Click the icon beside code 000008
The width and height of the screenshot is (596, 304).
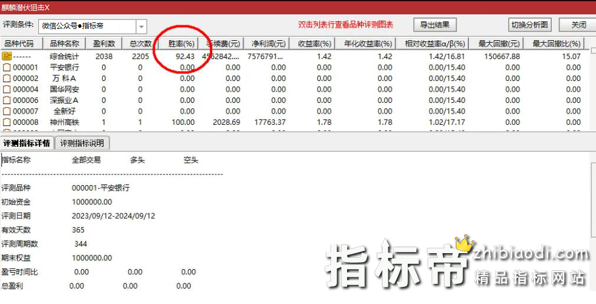point(7,122)
